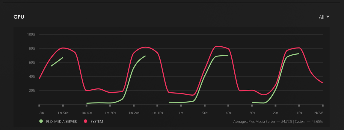
Task: Select the 1m 30s axis label
Action: coord(110,113)
